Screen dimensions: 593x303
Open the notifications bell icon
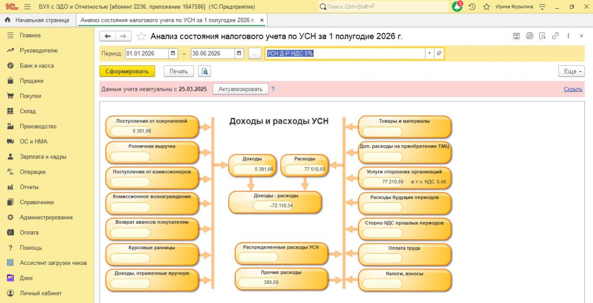[457, 6]
